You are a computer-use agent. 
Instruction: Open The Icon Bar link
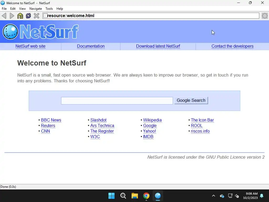click(x=203, y=120)
